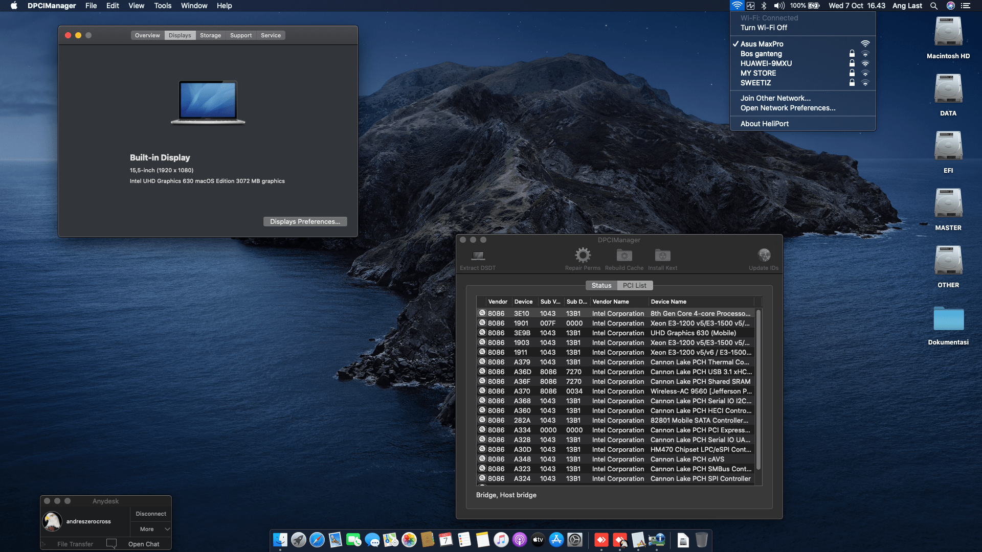Viewport: 982px width, 552px height.
Task: Open the Window menu in menu bar
Action: coord(194,6)
